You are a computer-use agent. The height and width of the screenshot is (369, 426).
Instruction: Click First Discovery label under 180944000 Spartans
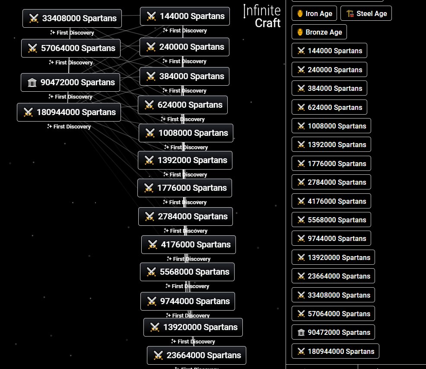click(69, 127)
